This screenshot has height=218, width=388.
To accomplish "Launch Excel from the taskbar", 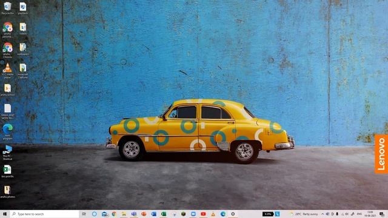I will tap(164, 214).
